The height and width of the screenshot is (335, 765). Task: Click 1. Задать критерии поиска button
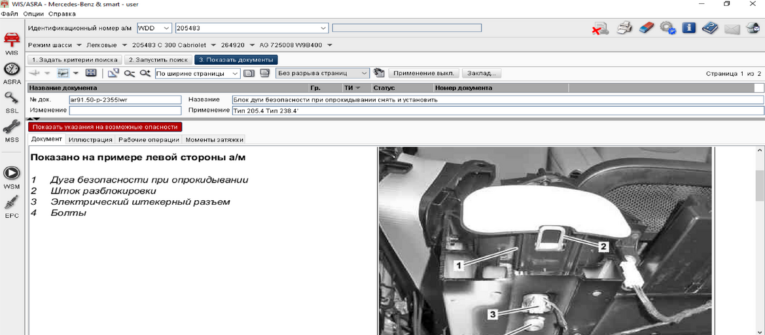[75, 60]
